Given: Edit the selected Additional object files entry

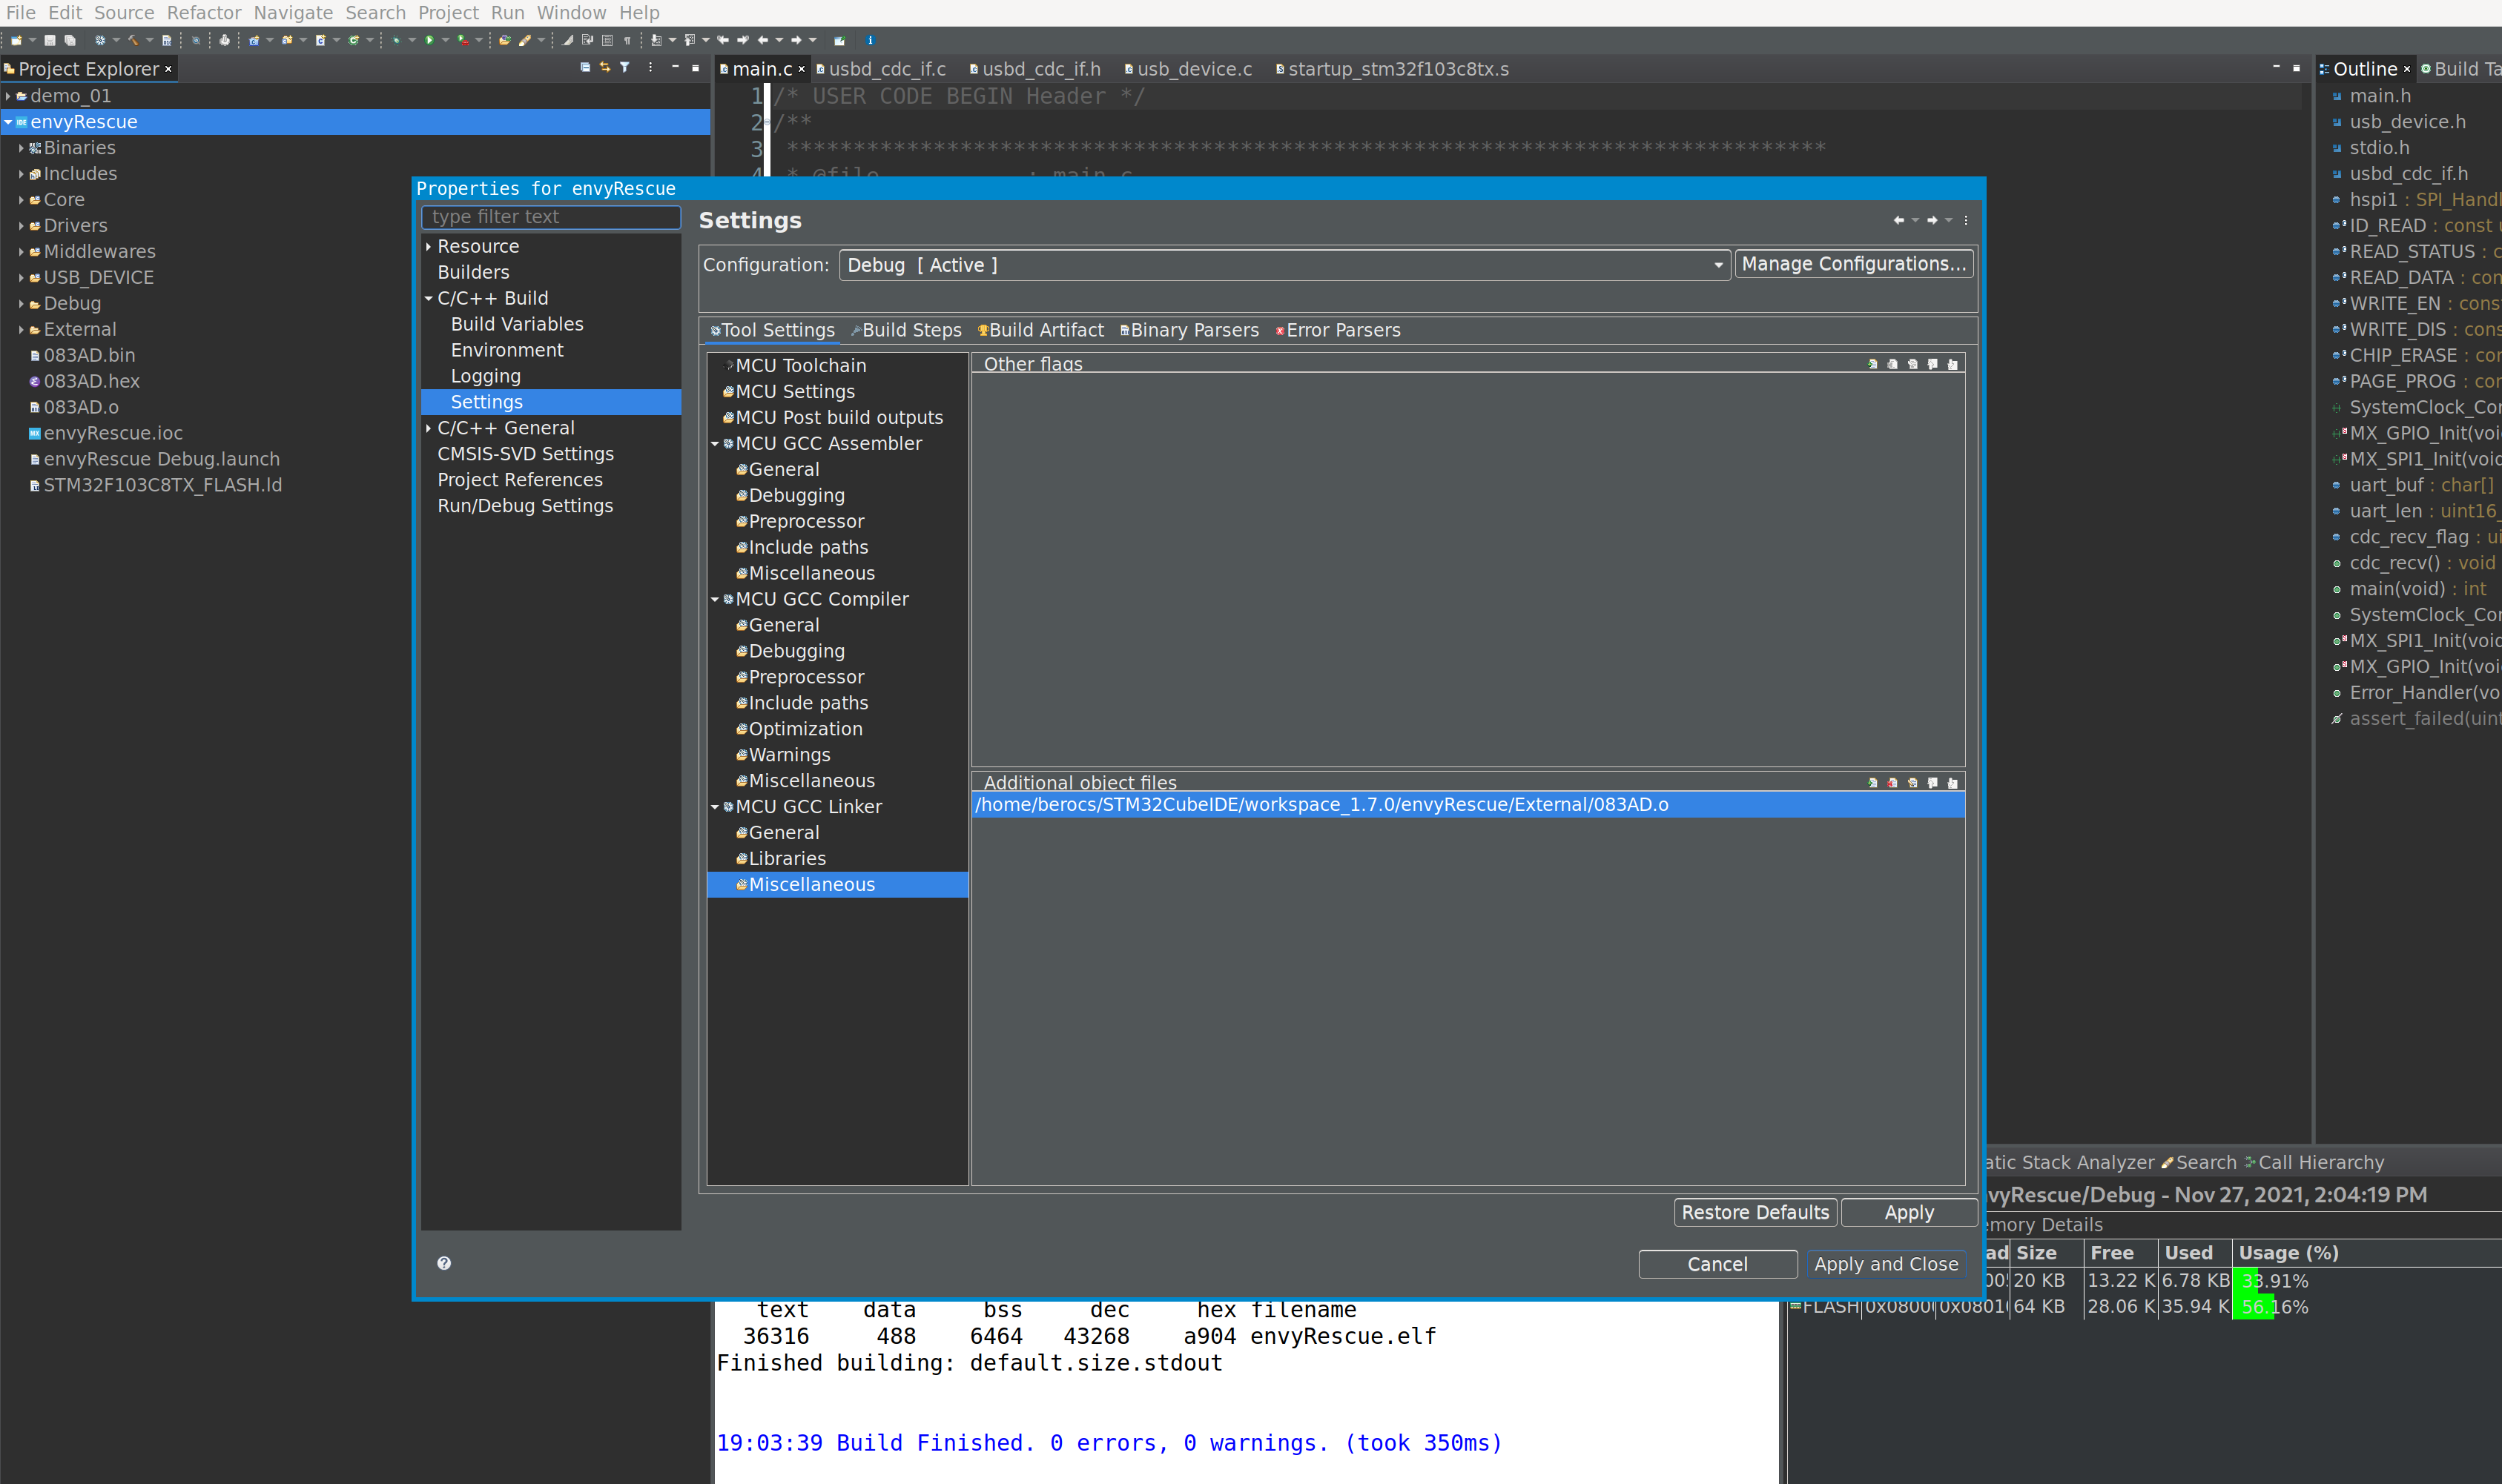Looking at the screenshot, I should coord(1912,783).
